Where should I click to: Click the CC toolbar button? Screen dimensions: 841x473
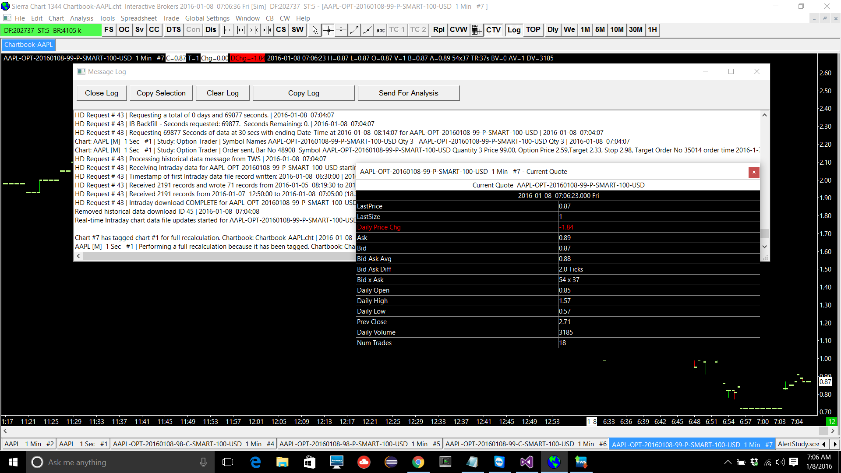point(154,30)
